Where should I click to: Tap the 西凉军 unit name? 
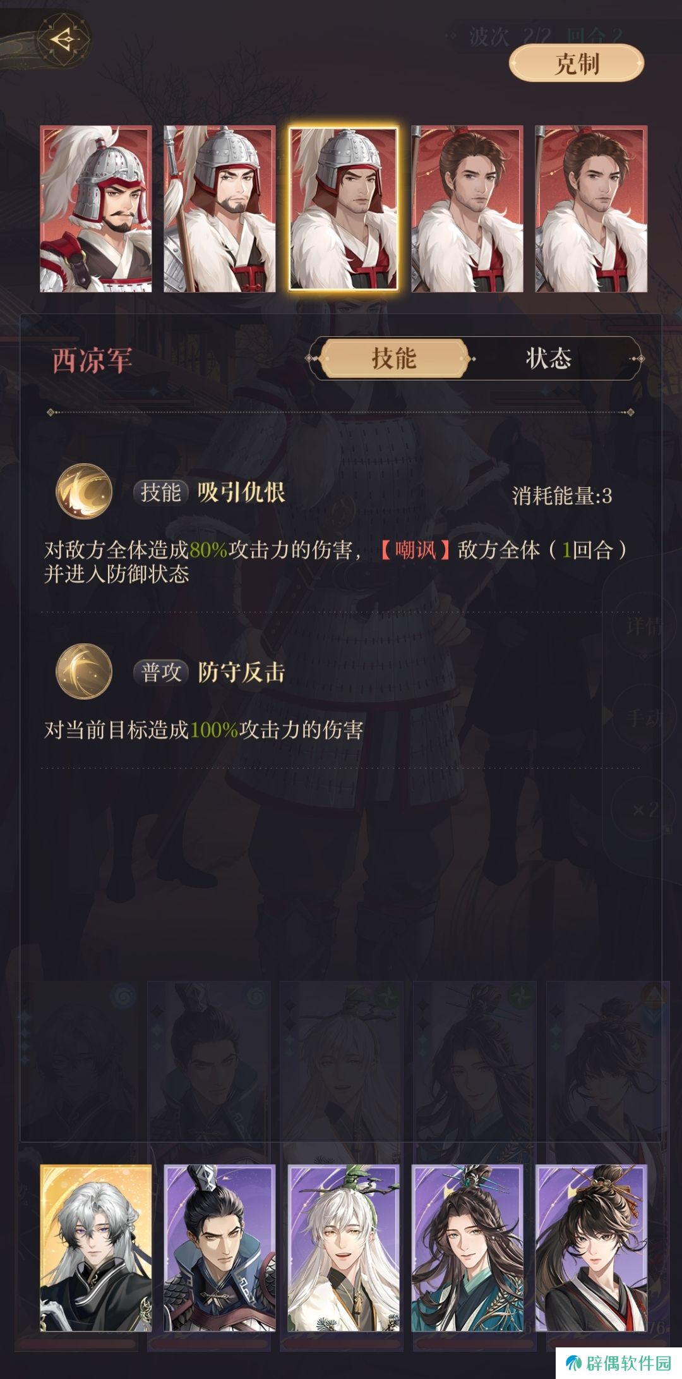pos(92,361)
